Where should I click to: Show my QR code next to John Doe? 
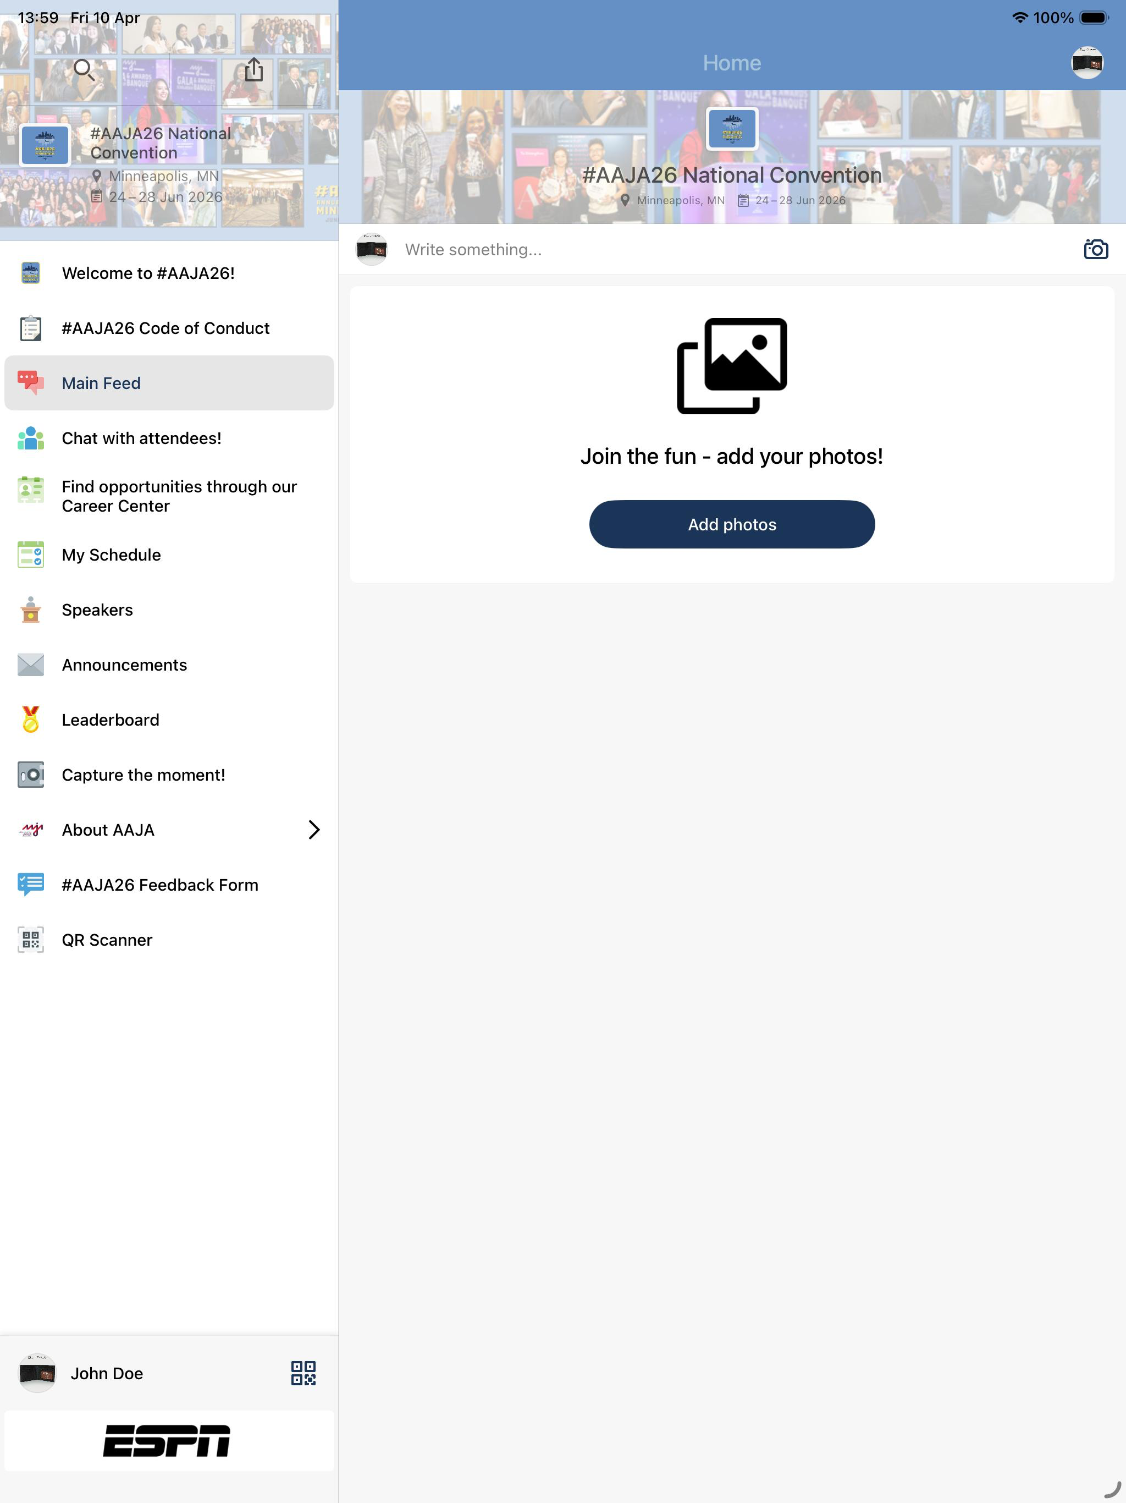coord(303,1373)
